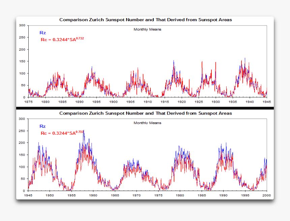Screen dimensions: 290x221
Task: Select "Monthly Means" subtitle in the upper chart
Action: pos(147,29)
